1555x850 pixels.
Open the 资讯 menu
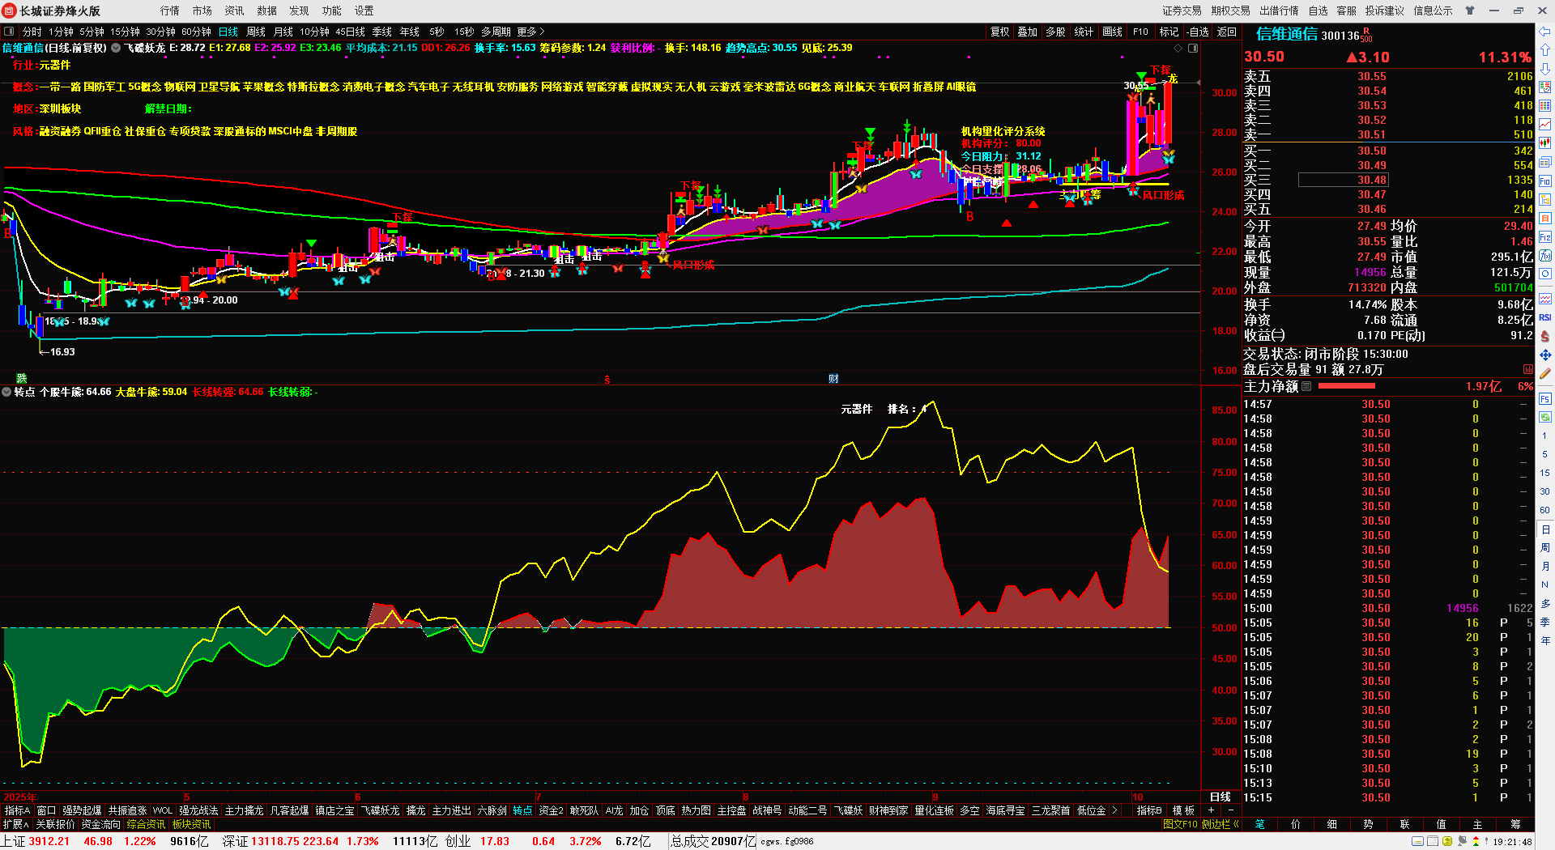[235, 11]
